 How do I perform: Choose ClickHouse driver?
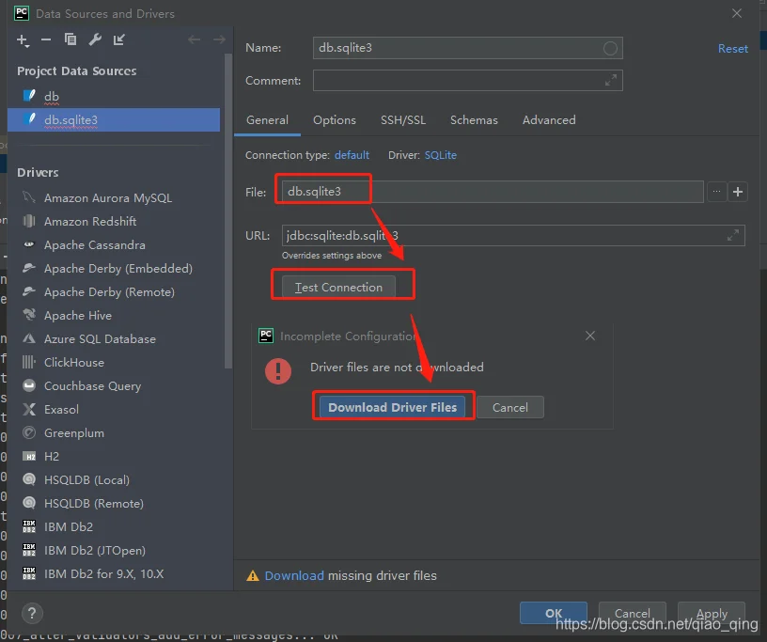coord(116,362)
